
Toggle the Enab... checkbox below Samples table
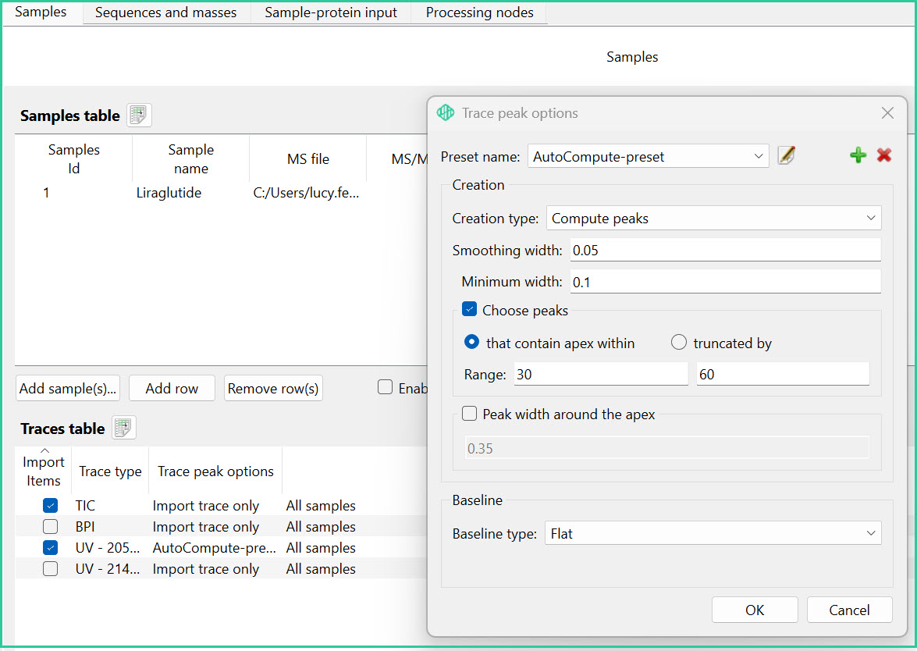coord(385,387)
